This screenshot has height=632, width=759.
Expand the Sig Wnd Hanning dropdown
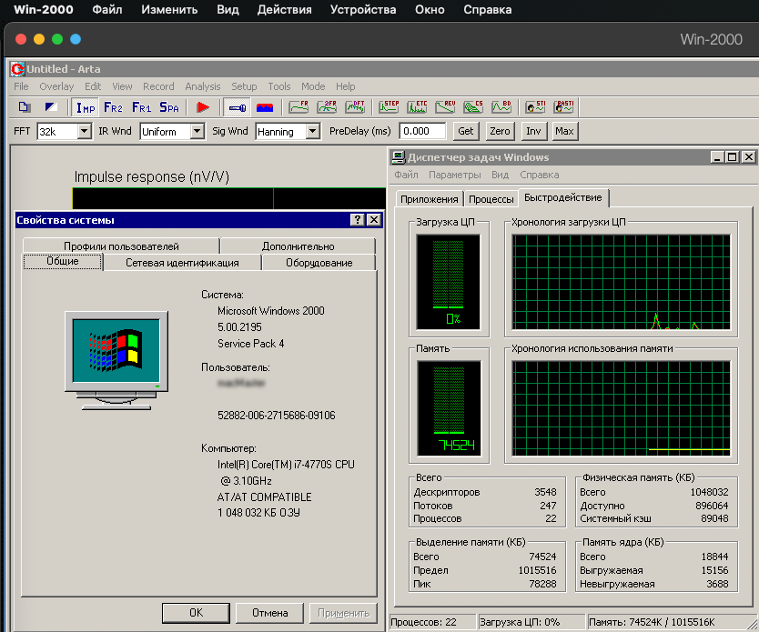(313, 131)
